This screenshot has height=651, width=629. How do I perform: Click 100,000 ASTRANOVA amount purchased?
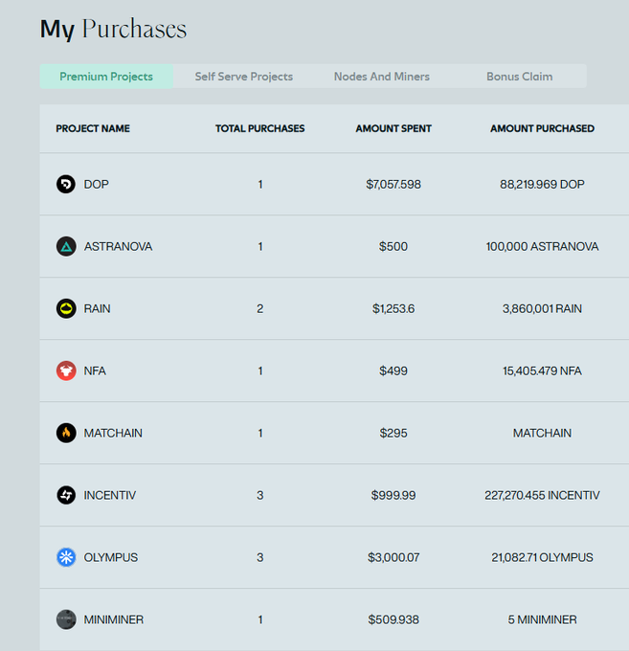coord(542,247)
